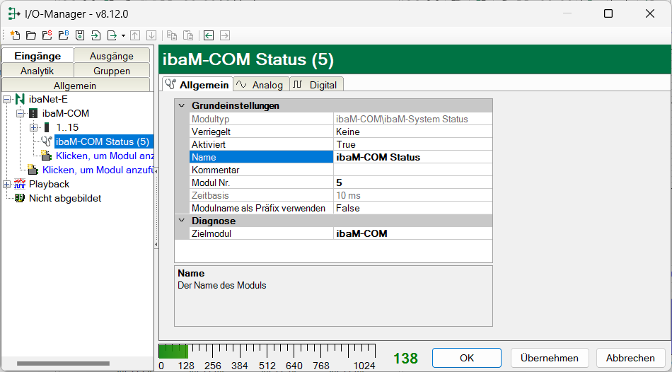Click the folder icon with red S
Viewport: 672px width, 372px height.
(47, 35)
